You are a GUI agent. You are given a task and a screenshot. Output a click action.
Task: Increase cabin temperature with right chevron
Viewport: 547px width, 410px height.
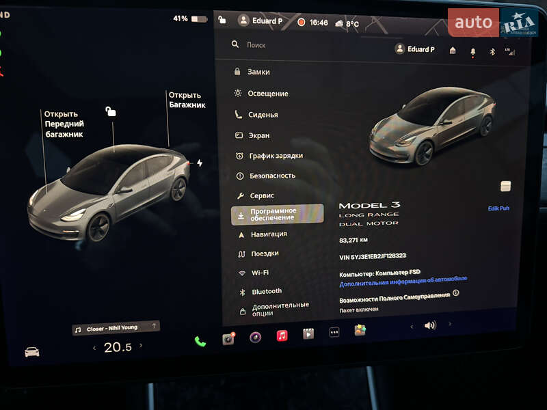pos(141,346)
